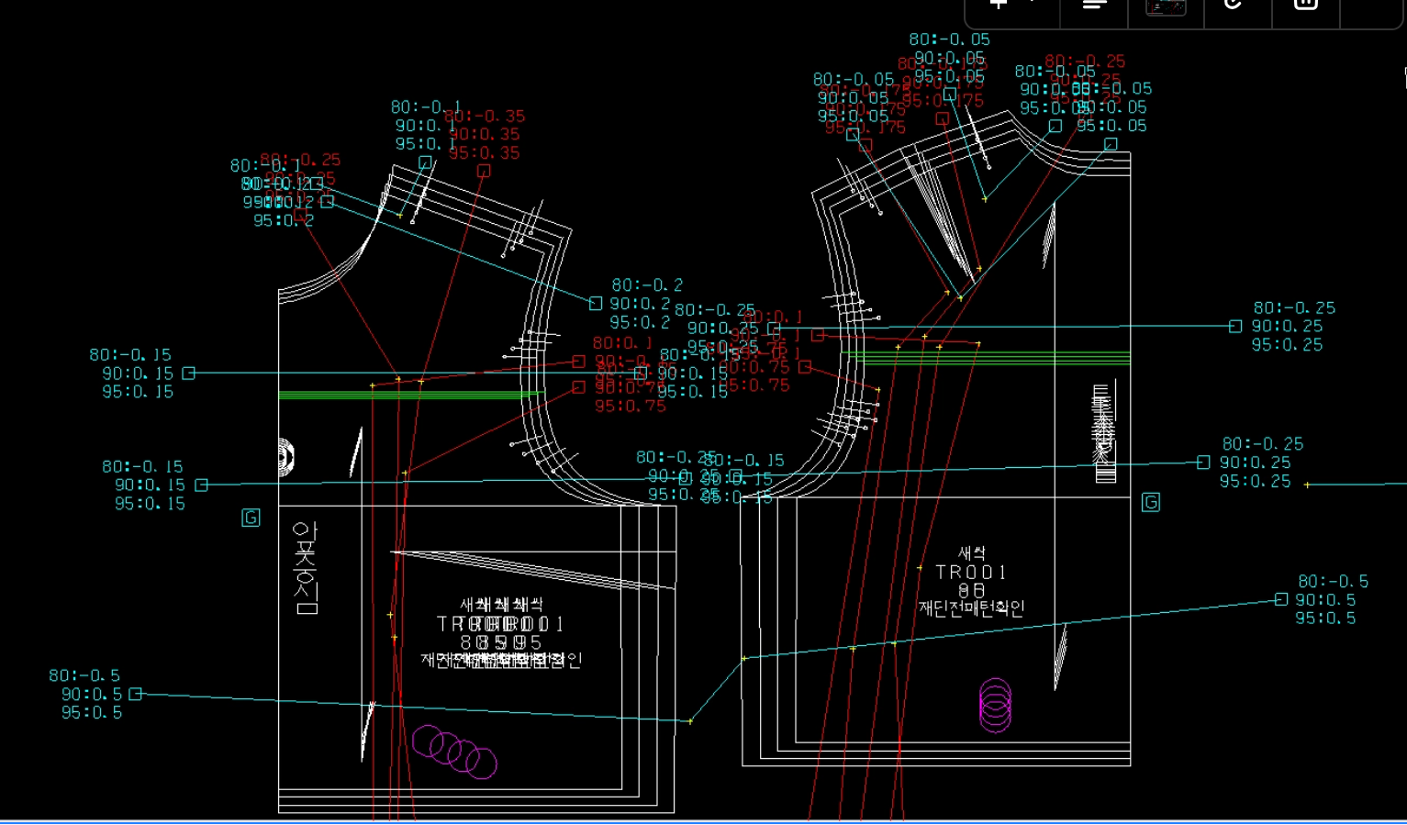Click upper far-right cyan handle for 90:0.25
This screenshot has height=825, width=1407.
tap(1235, 327)
